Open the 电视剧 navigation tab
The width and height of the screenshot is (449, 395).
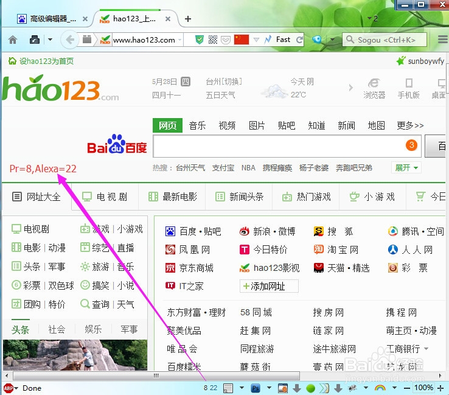[105, 197]
